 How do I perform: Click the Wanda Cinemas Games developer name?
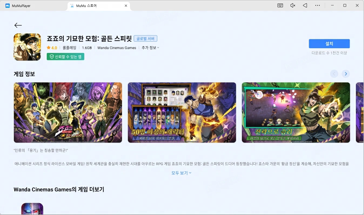tap(117, 48)
